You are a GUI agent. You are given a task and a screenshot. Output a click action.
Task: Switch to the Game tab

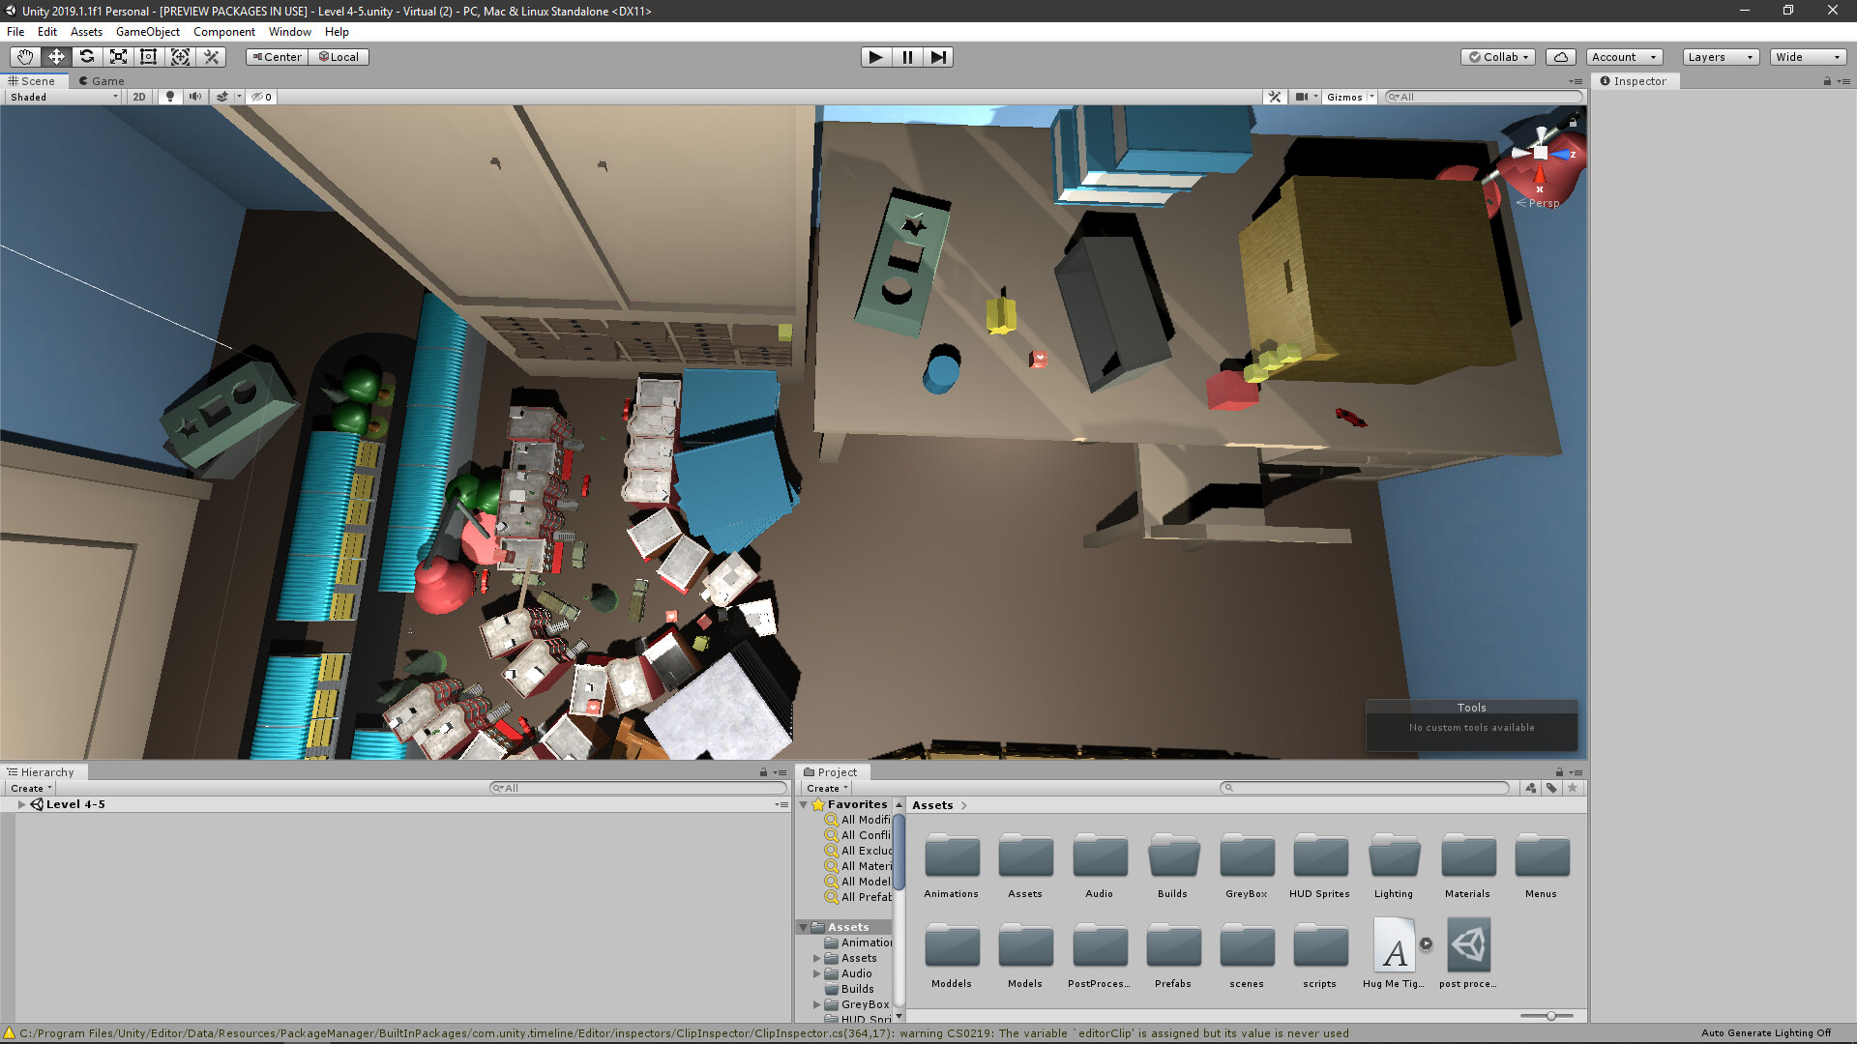[102, 81]
